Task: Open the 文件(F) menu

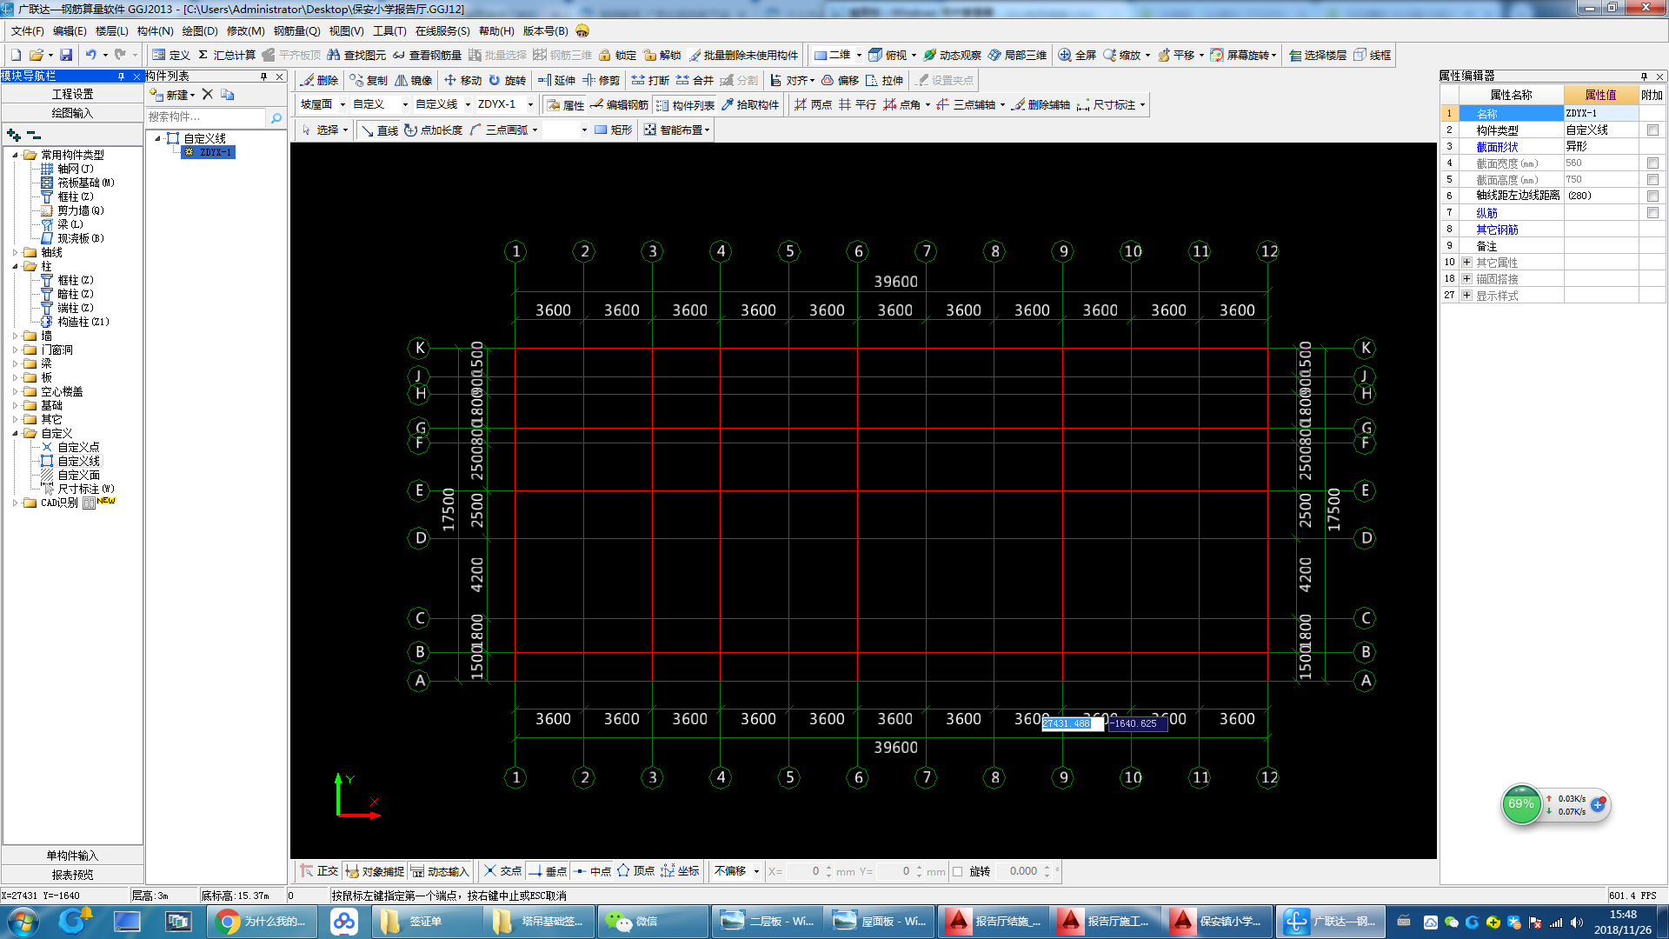Action: [28, 30]
